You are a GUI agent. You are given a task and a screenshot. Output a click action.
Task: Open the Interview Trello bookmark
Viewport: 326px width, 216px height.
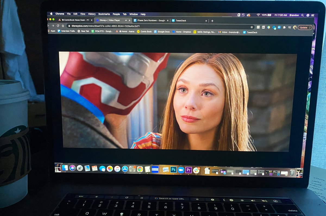(x=66, y=31)
